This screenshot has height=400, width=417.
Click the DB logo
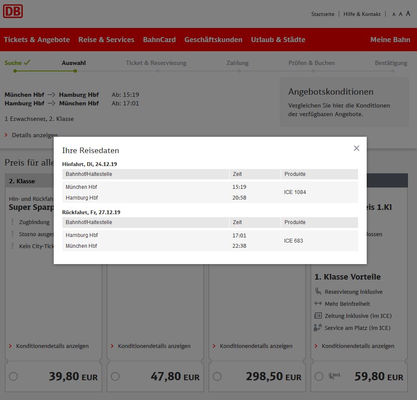pos(13,12)
